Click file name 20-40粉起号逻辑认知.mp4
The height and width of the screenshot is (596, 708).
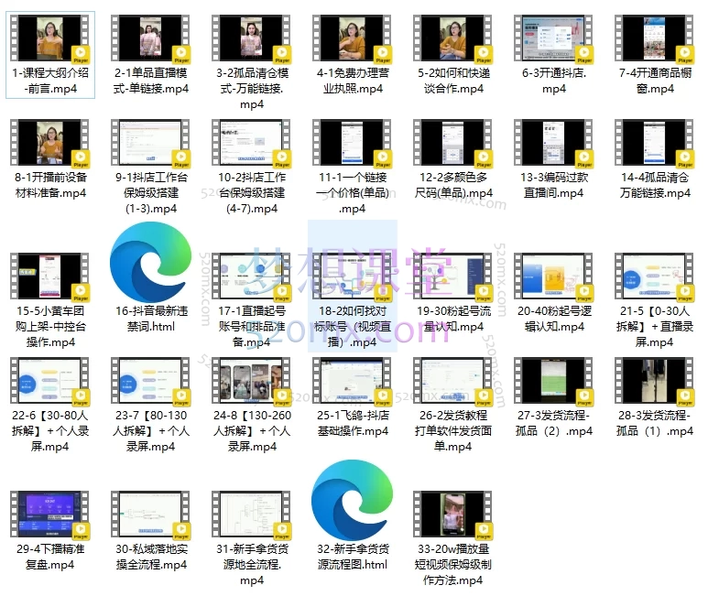pyautogui.click(x=554, y=319)
